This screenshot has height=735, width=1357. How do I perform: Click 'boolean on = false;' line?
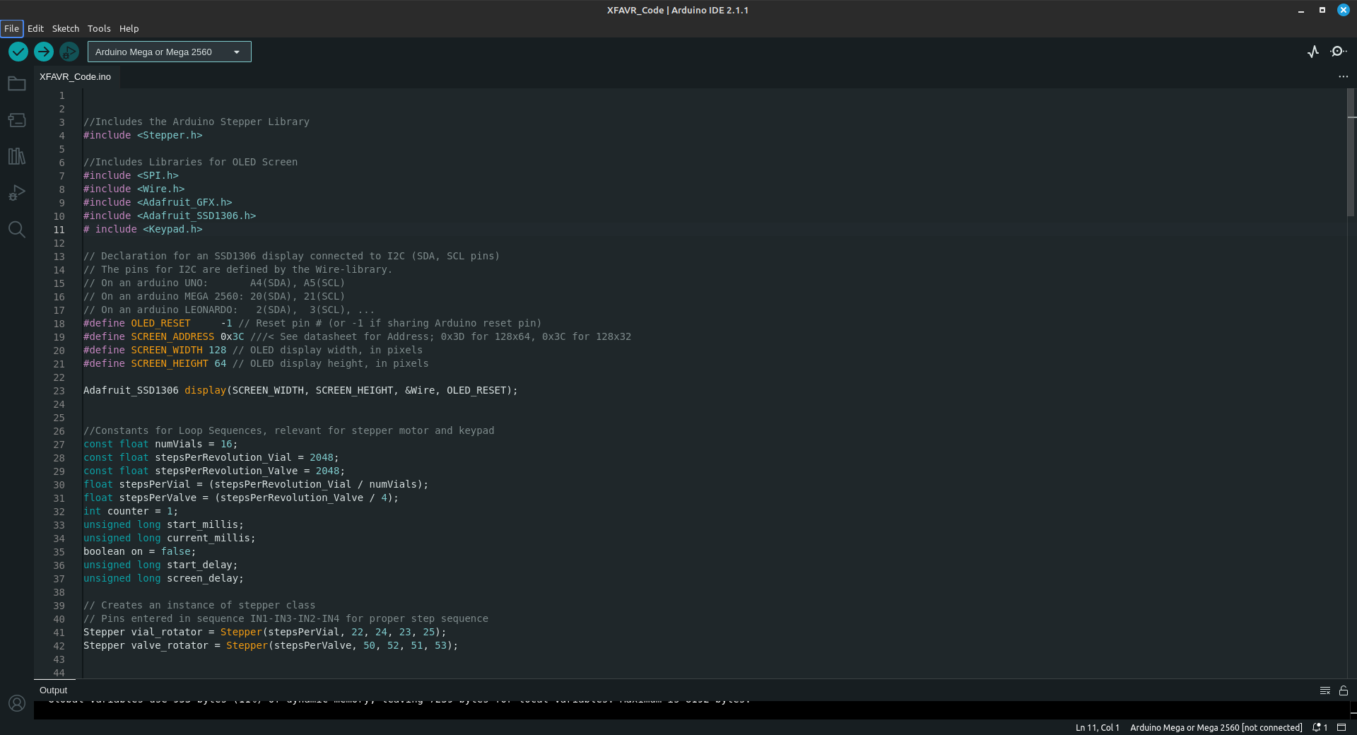coord(140,551)
